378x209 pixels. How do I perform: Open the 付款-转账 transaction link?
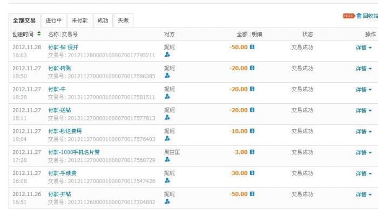(x=59, y=68)
